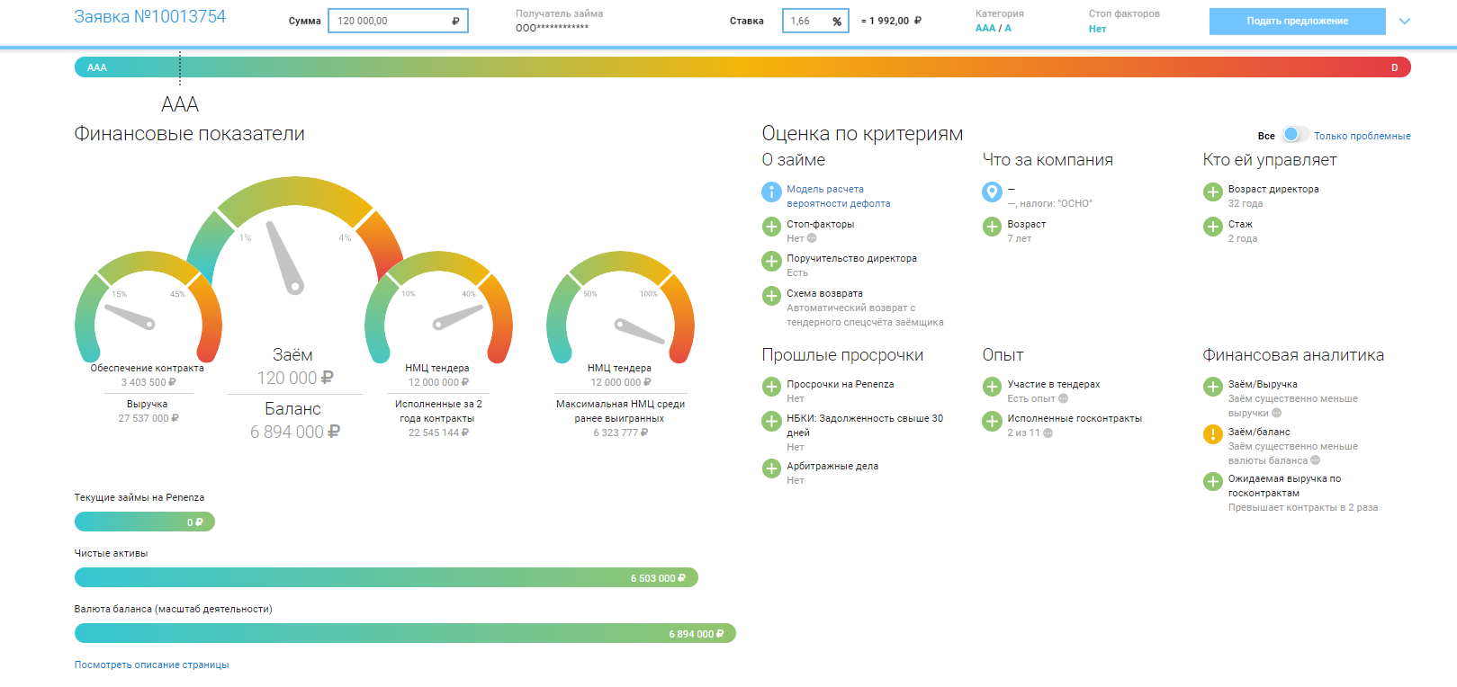
Task: Click the = 1 992,00 computed amount
Action: pos(891,21)
